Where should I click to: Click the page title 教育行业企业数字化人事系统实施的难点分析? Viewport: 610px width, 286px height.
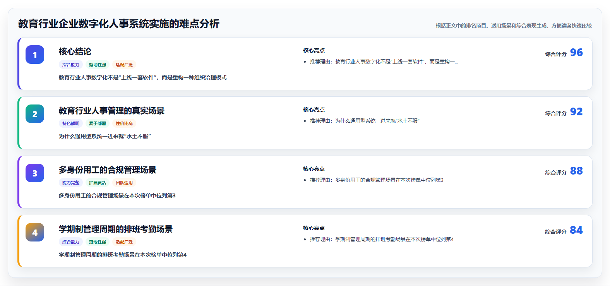[x=119, y=24]
